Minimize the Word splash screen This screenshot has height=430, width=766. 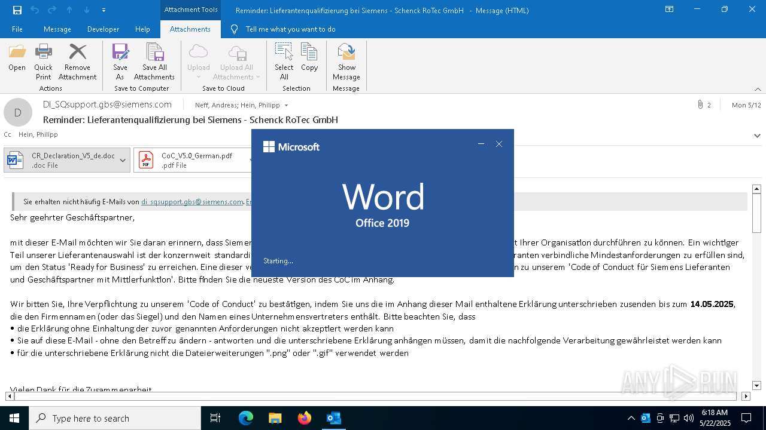click(481, 144)
